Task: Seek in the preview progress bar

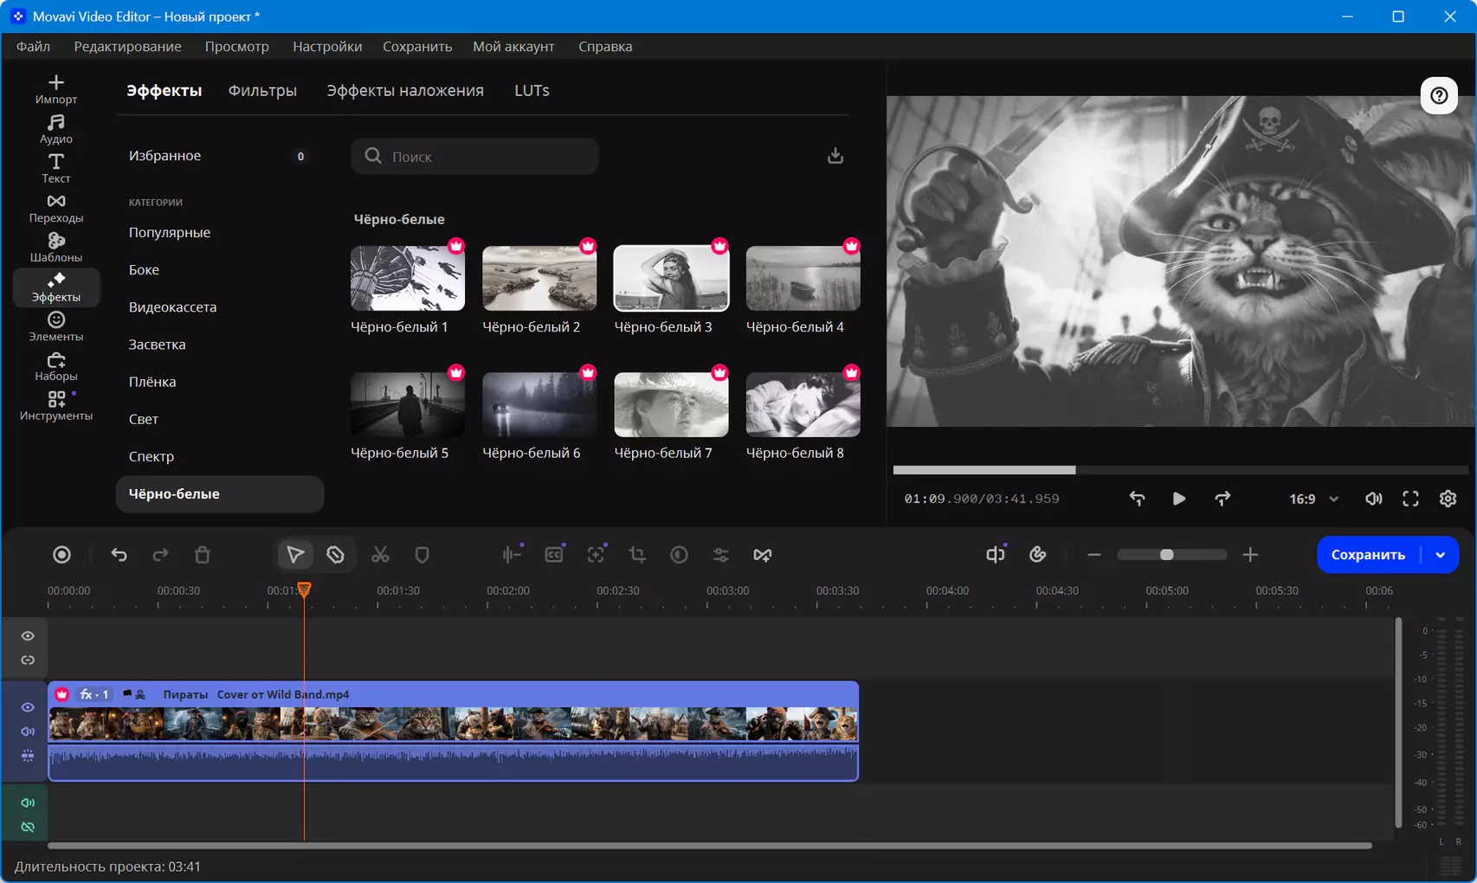Action: [1181, 470]
